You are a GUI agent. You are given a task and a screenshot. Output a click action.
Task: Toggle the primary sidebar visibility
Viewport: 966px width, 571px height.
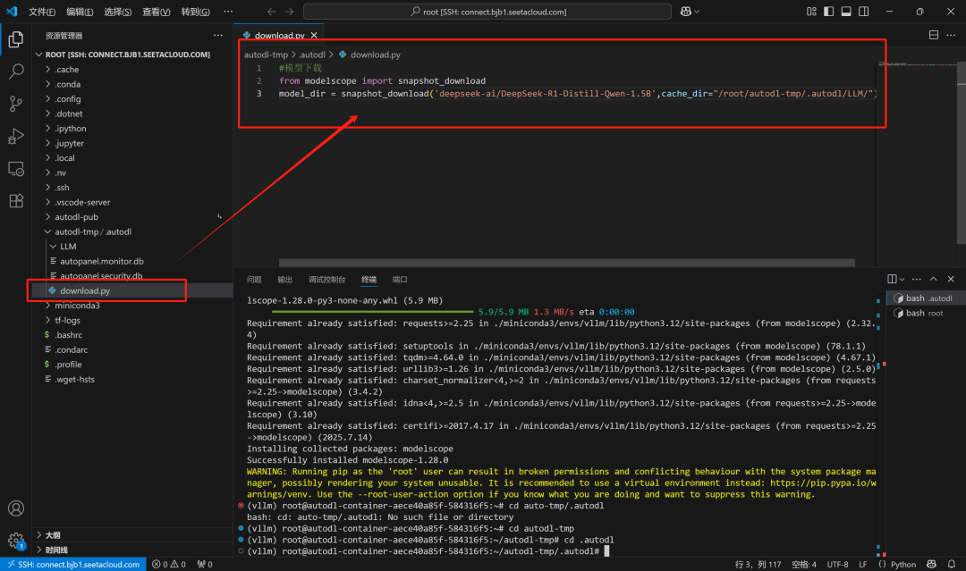pyautogui.click(x=828, y=11)
